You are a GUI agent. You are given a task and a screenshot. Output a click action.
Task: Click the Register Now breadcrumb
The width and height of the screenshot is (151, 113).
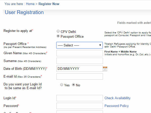49,4
